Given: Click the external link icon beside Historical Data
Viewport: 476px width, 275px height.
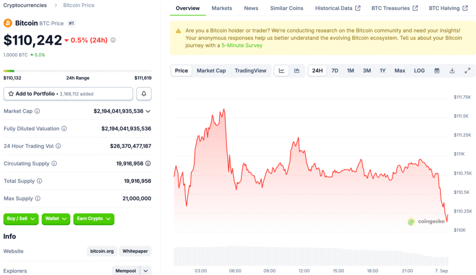Looking at the screenshot, I should coord(358,8).
